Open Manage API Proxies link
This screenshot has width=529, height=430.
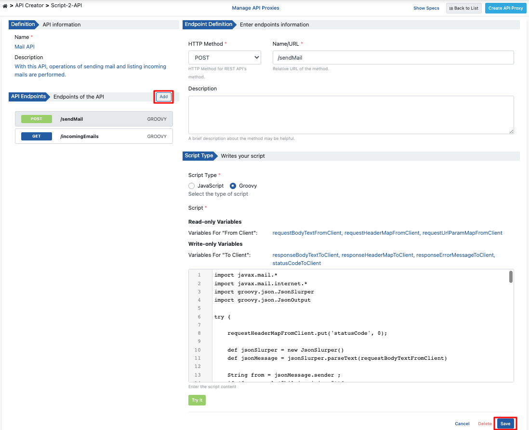click(x=255, y=8)
